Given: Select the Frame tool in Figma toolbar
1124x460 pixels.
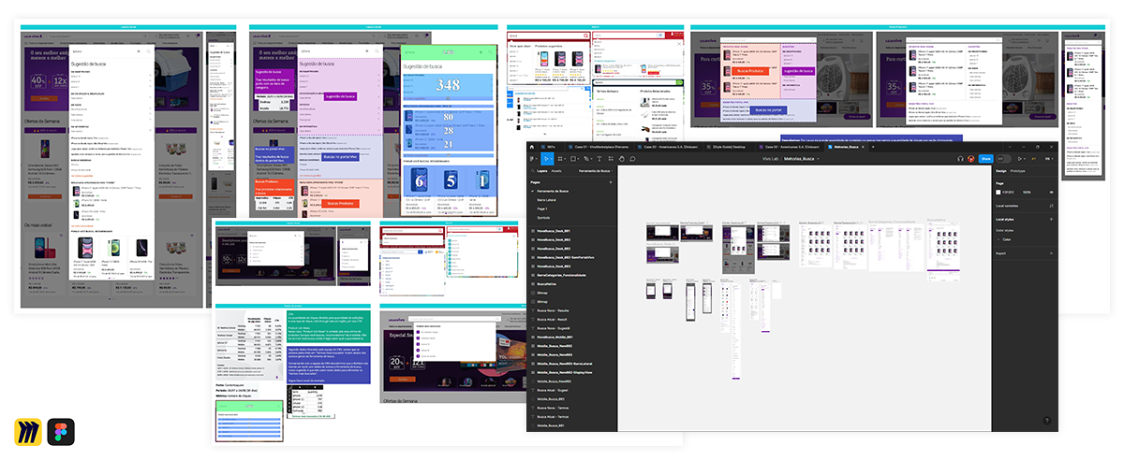Looking at the screenshot, I should coord(559,159).
